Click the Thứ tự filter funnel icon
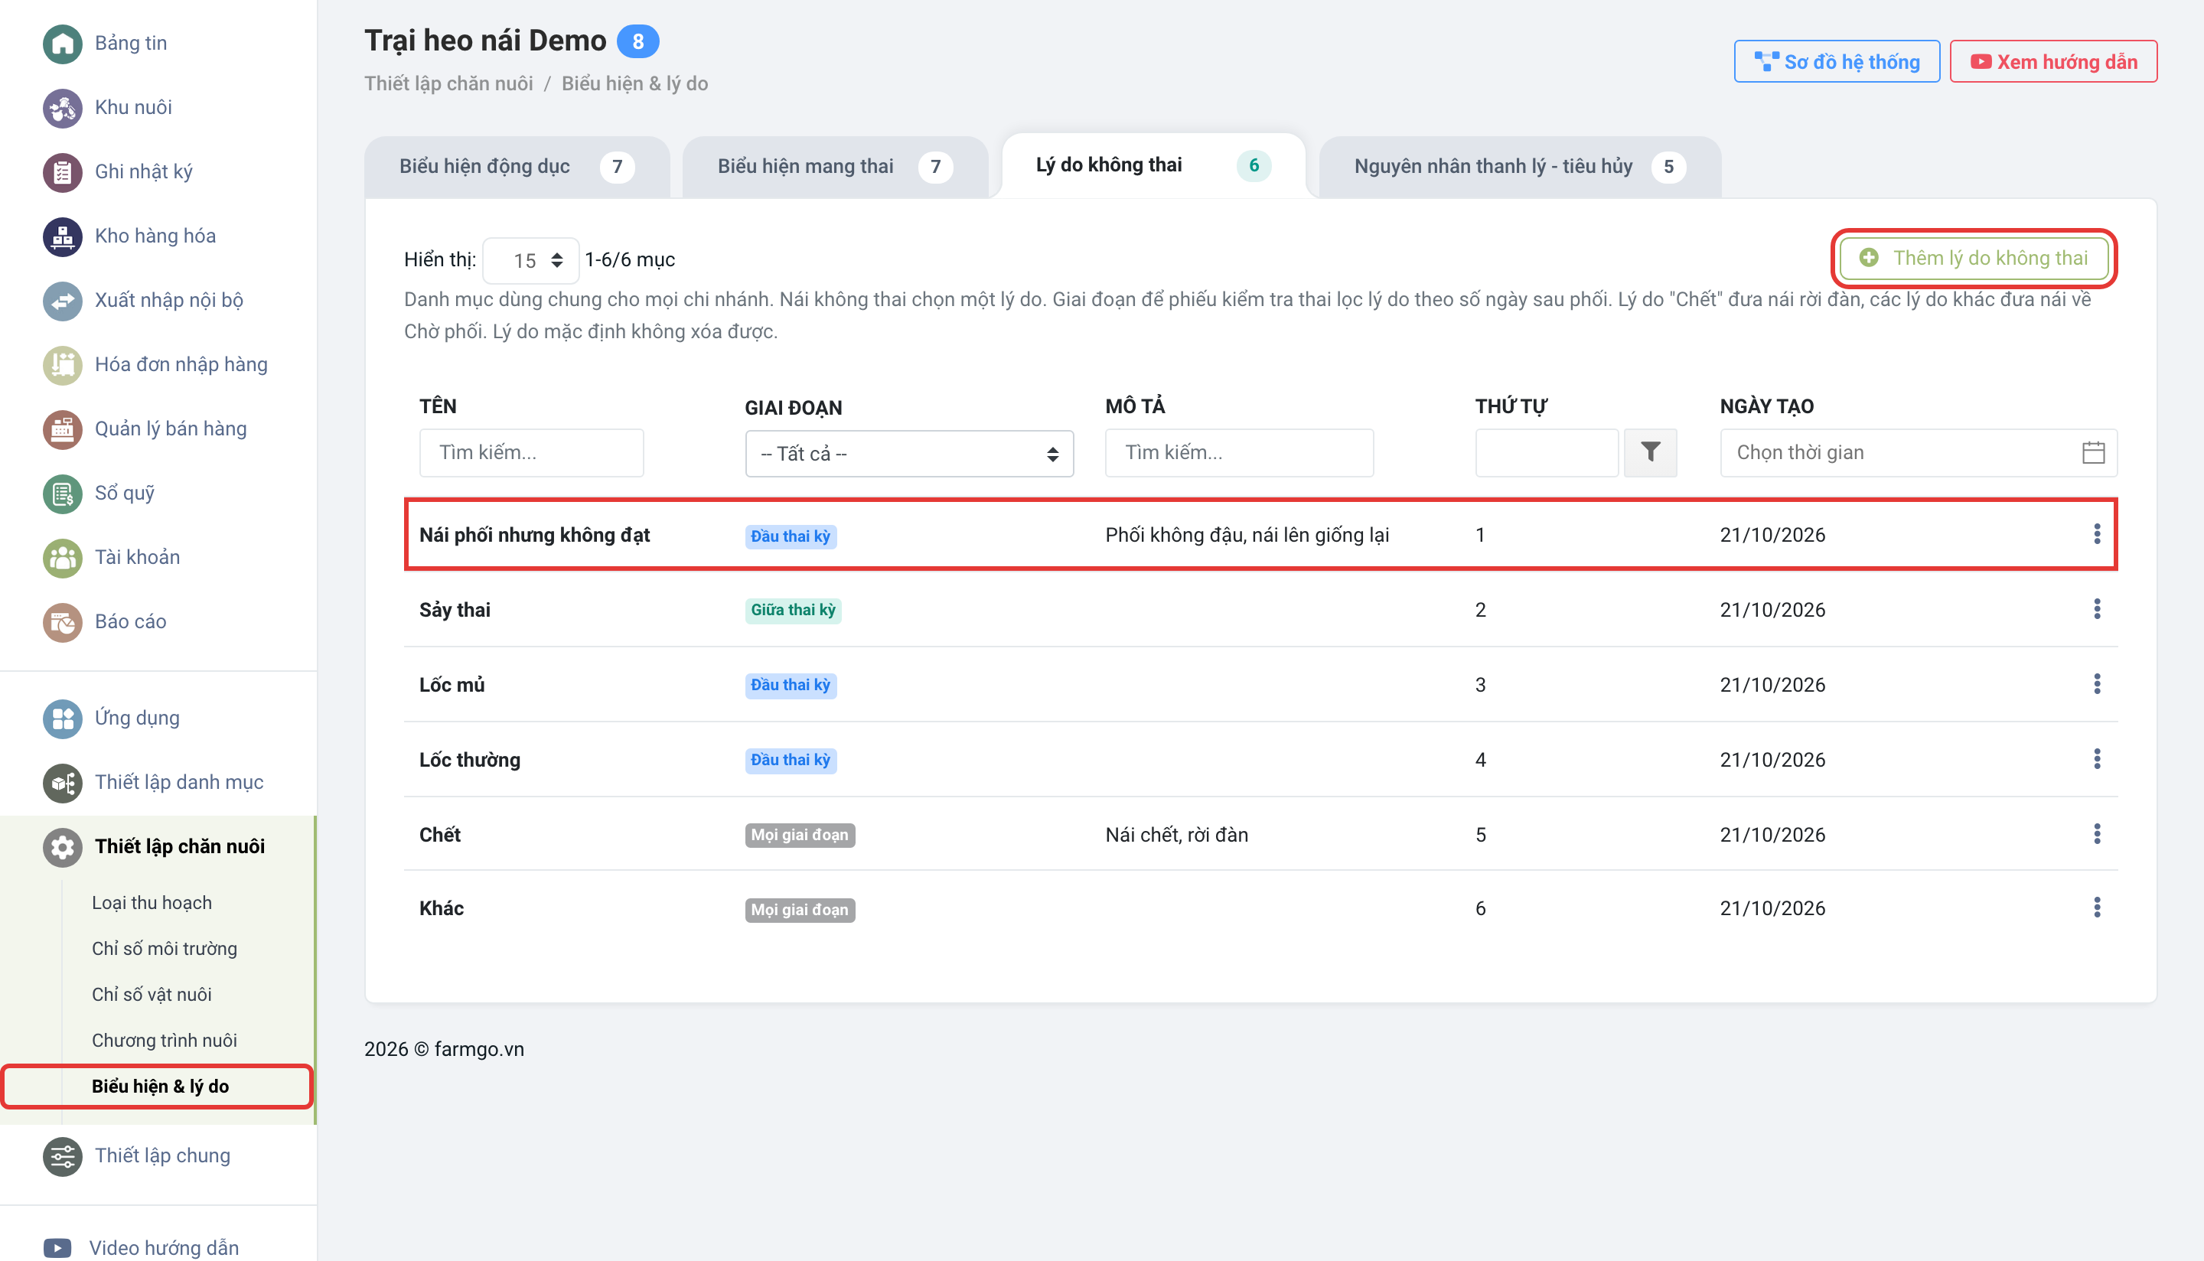 (x=1650, y=452)
